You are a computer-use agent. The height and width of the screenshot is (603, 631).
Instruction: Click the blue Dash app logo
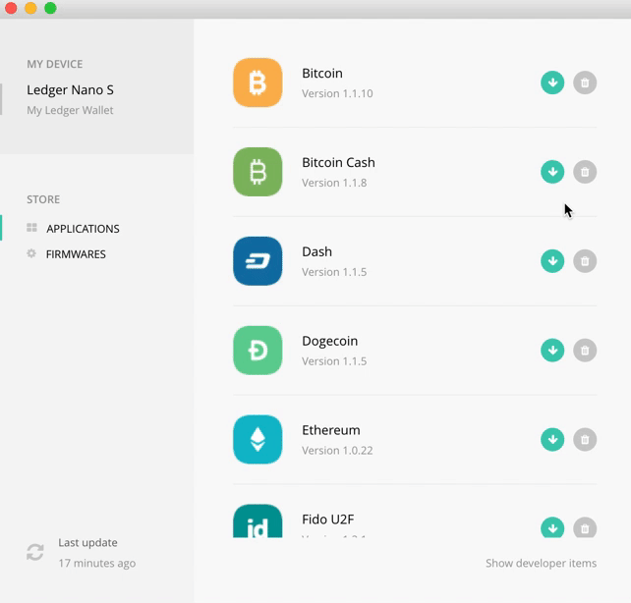tap(258, 261)
